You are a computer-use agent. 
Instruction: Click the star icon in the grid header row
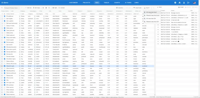click(4, 14)
